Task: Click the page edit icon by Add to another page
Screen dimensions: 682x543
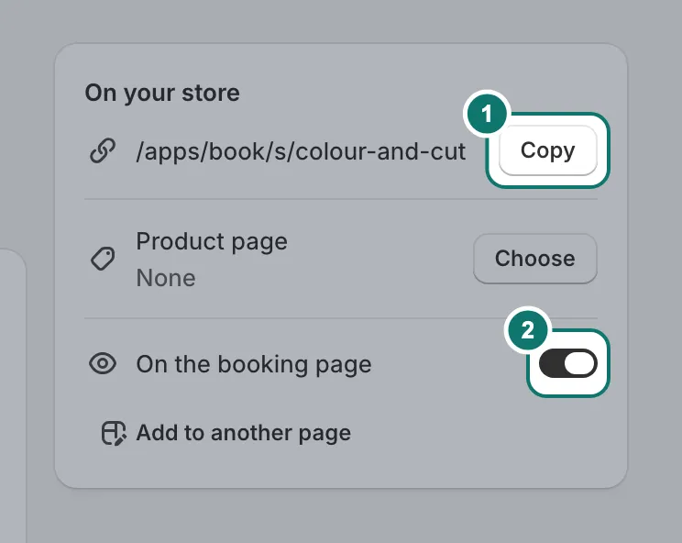Action: point(114,433)
